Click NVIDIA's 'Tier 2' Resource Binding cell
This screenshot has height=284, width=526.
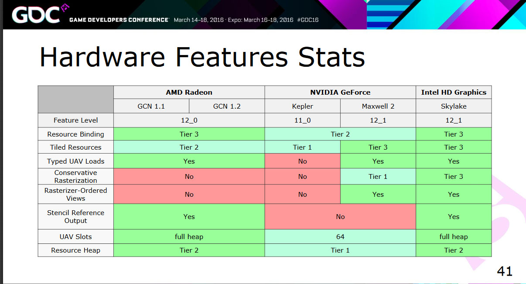tap(340, 134)
